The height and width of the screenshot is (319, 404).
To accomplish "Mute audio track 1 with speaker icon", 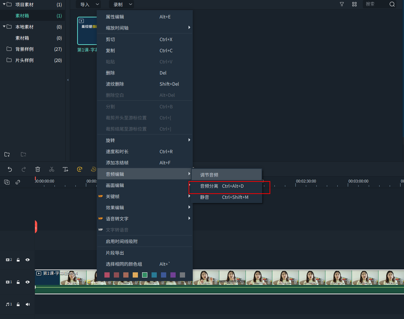I will (28, 304).
